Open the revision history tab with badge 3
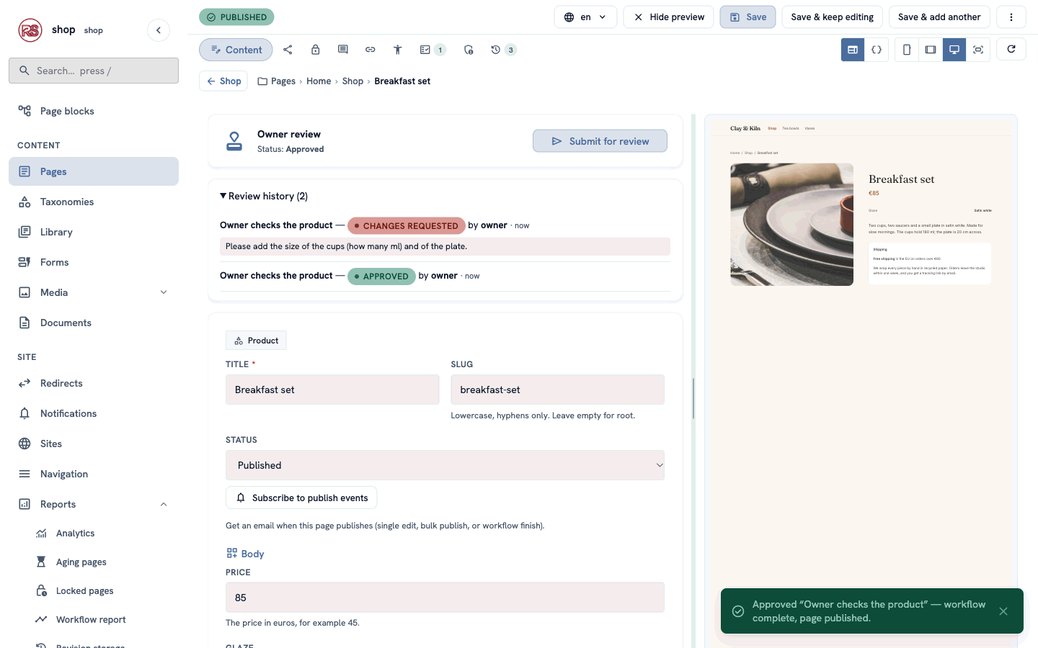 [x=503, y=50]
